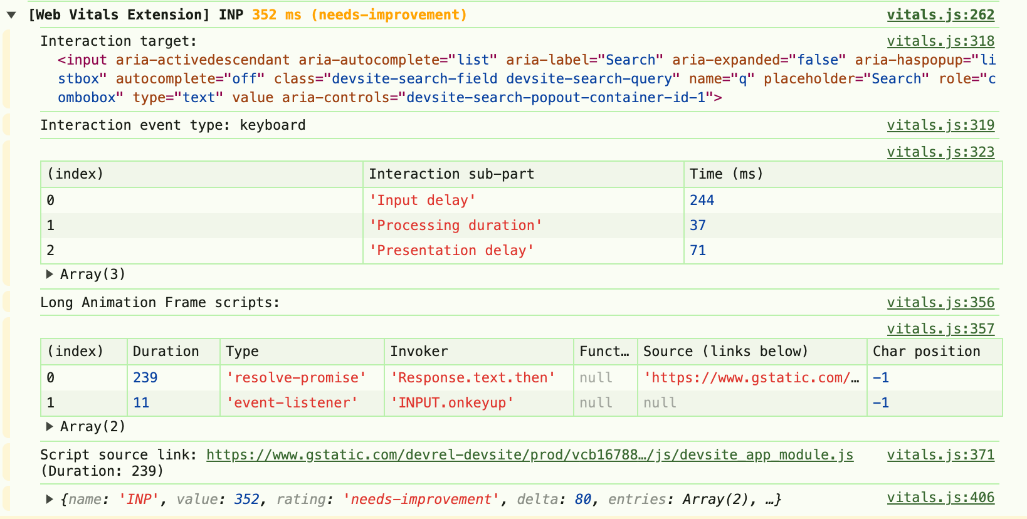The height and width of the screenshot is (519, 1027).
Task: Open the vitals.js:319 source link
Action: (x=940, y=125)
